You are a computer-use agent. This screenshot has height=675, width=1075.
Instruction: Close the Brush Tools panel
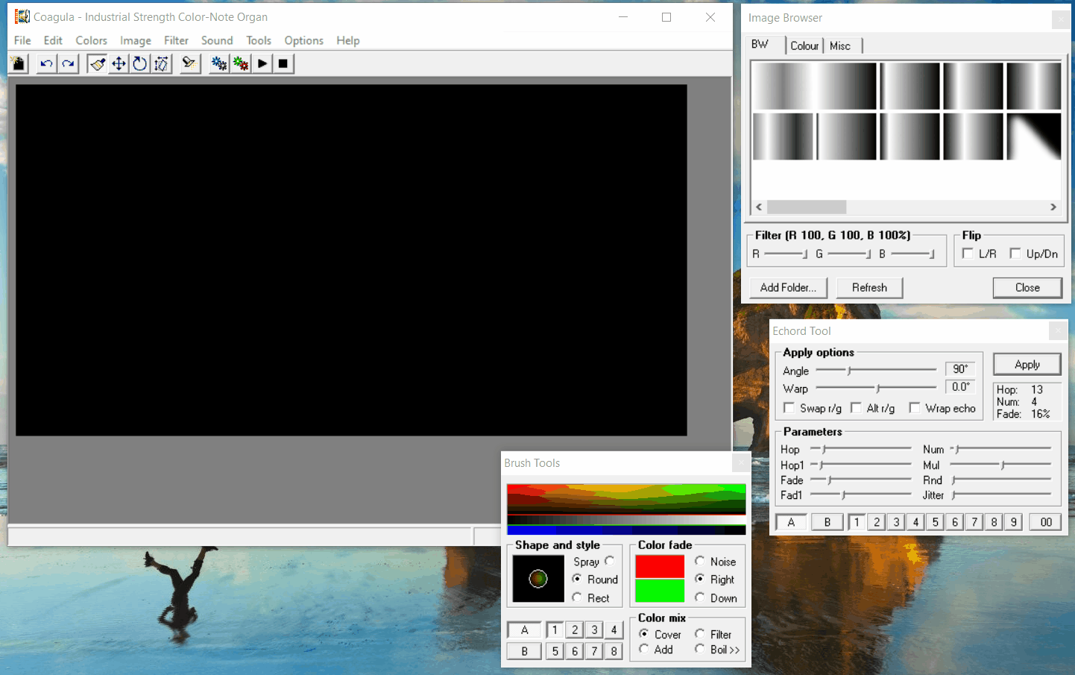pyautogui.click(x=741, y=463)
